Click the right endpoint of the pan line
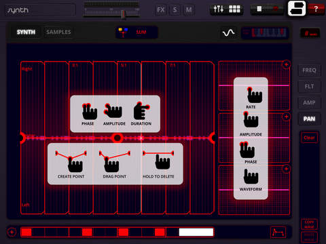Viewport: 326px width, 244px height. [213, 138]
